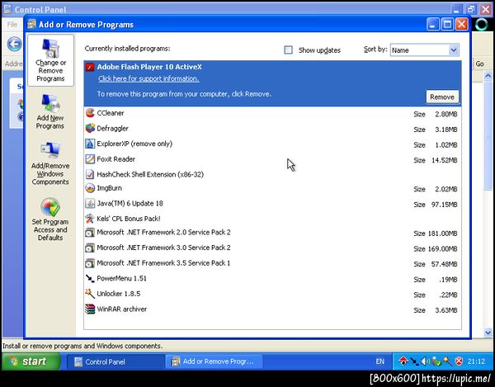Viewport: 495px width, 387px height.
Task: Click the PowerMenu arrow tray icon
Action: pos(414,361)
